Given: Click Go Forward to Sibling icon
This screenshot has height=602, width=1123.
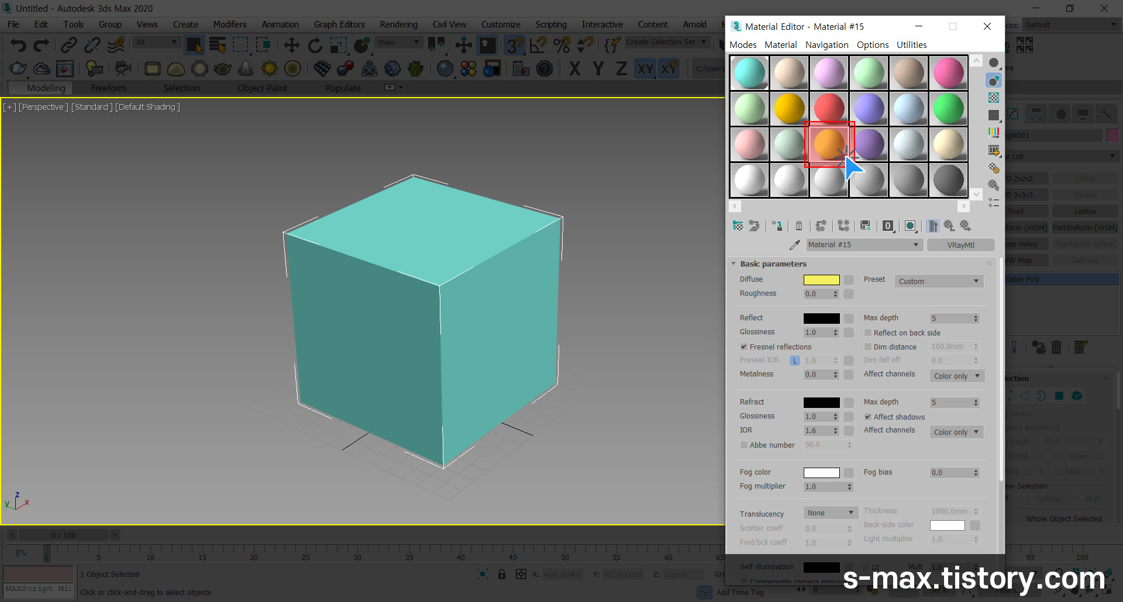Looking at the screenshot, I should [x=966, y=226].
